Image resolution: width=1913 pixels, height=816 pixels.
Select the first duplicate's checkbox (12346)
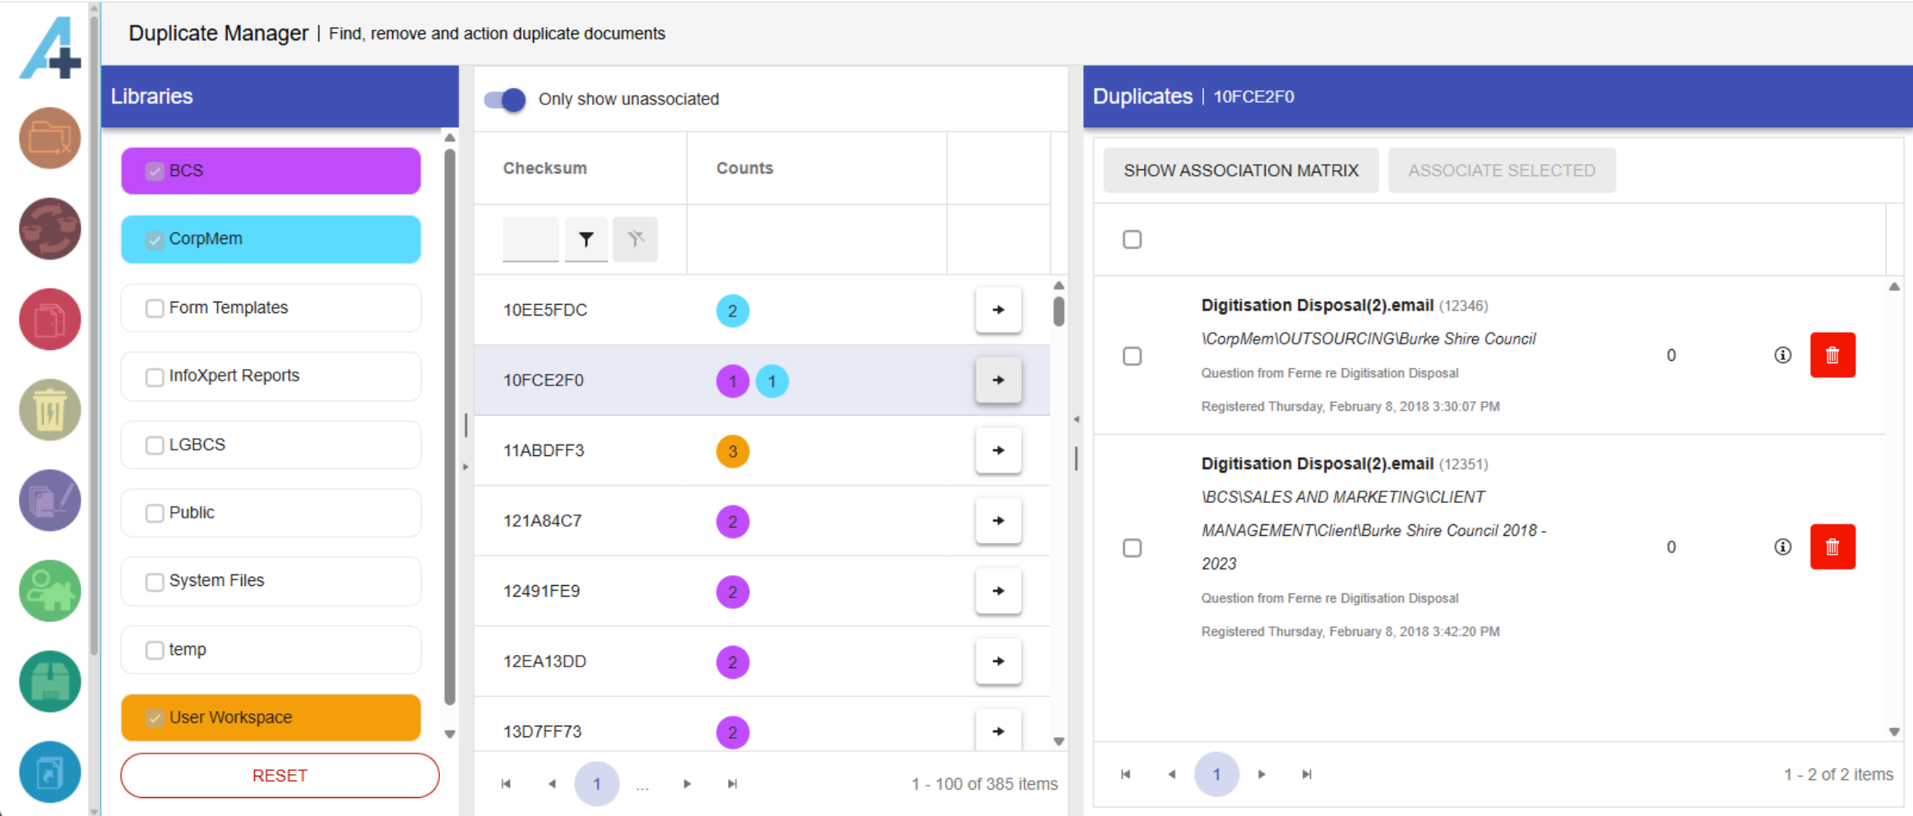[x=1132, y=356]
